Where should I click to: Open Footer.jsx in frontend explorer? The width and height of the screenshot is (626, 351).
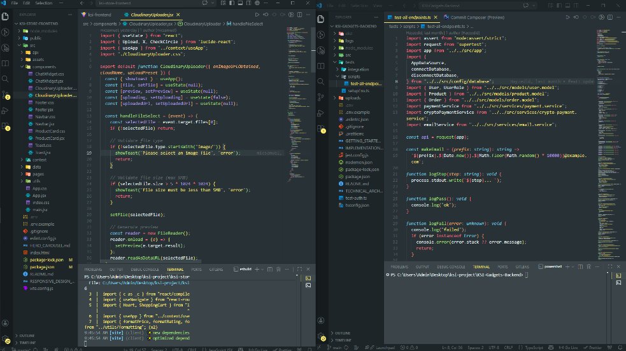[45, 109]
